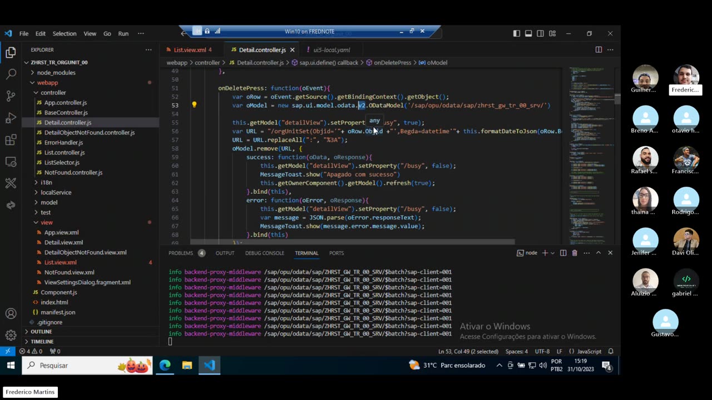Click the weather widget showing 31°C
Screen dimensions: 712x400
[x=447, y=365]
